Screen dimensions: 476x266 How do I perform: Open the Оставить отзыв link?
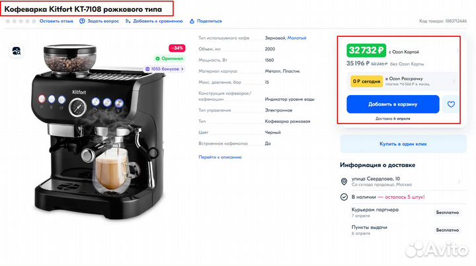(x=56, y=21)
